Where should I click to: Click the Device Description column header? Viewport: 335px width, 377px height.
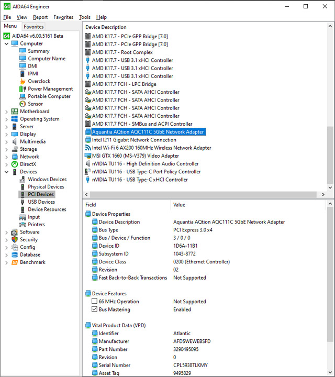click(106, 27)
